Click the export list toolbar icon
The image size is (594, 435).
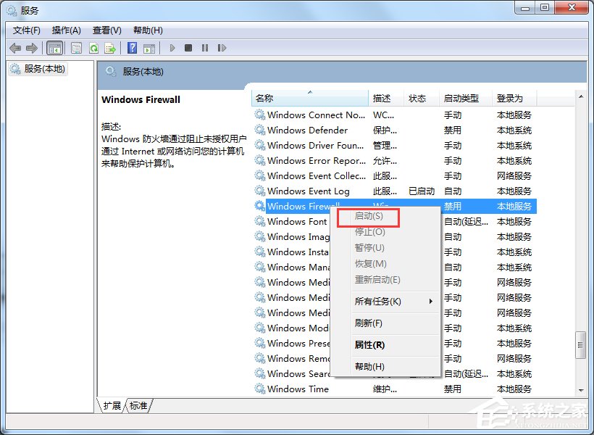(110, 48)
